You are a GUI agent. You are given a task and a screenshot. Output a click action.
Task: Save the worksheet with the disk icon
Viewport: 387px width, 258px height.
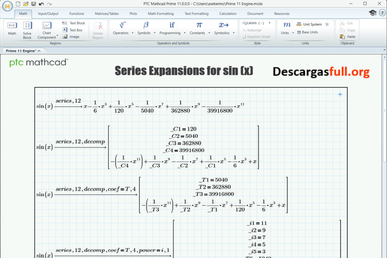(34, 4)
